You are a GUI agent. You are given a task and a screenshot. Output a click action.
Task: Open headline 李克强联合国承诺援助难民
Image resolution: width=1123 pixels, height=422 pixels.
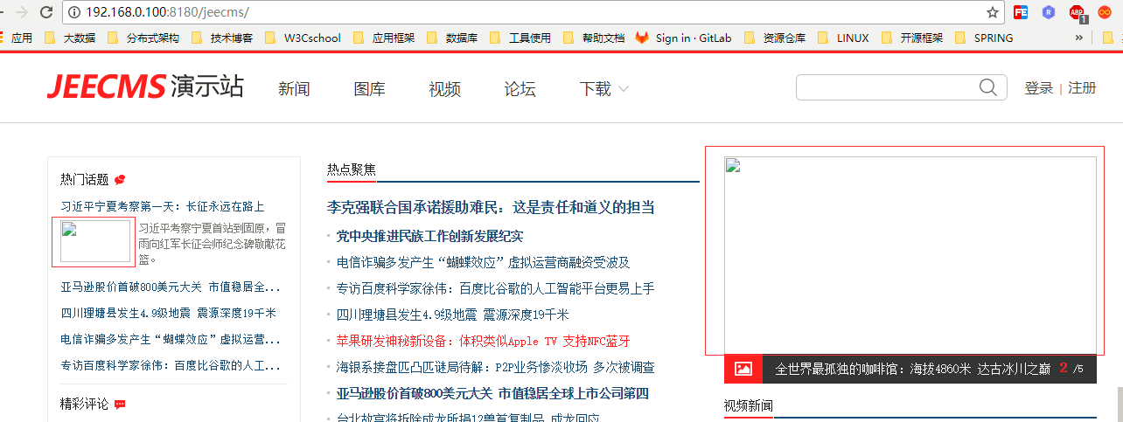(491, 207)
